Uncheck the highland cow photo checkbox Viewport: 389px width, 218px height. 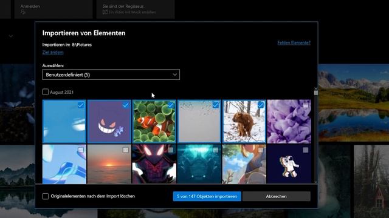pyautogui.click(x=261, y=105)
